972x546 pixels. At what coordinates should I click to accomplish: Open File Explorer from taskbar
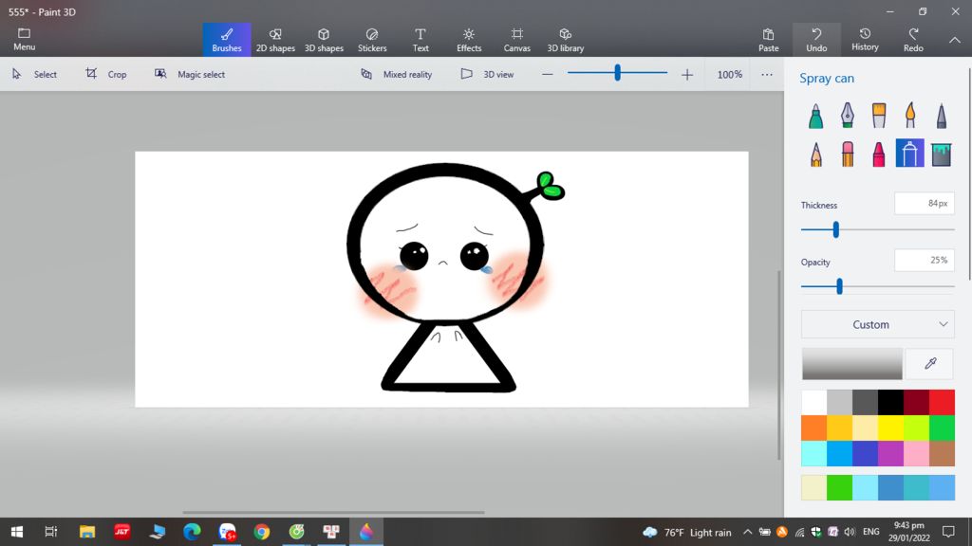coord(86,532)
